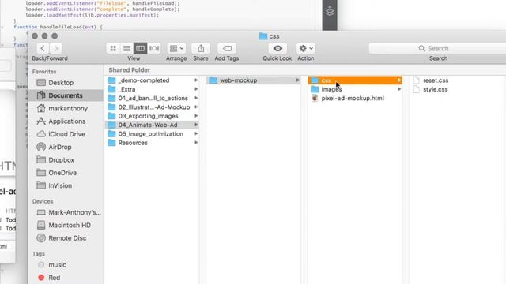Select the 05_image_optimization folder

pyautogui.click(x=153, y=134)
